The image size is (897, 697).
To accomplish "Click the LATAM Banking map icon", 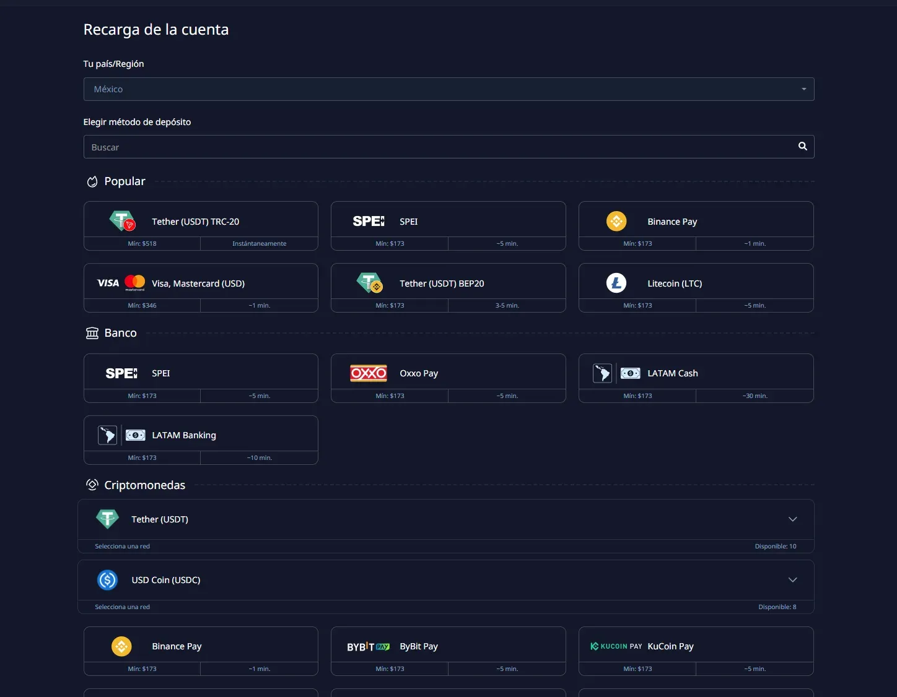I will pyautogui.click(x=107, y=435).
